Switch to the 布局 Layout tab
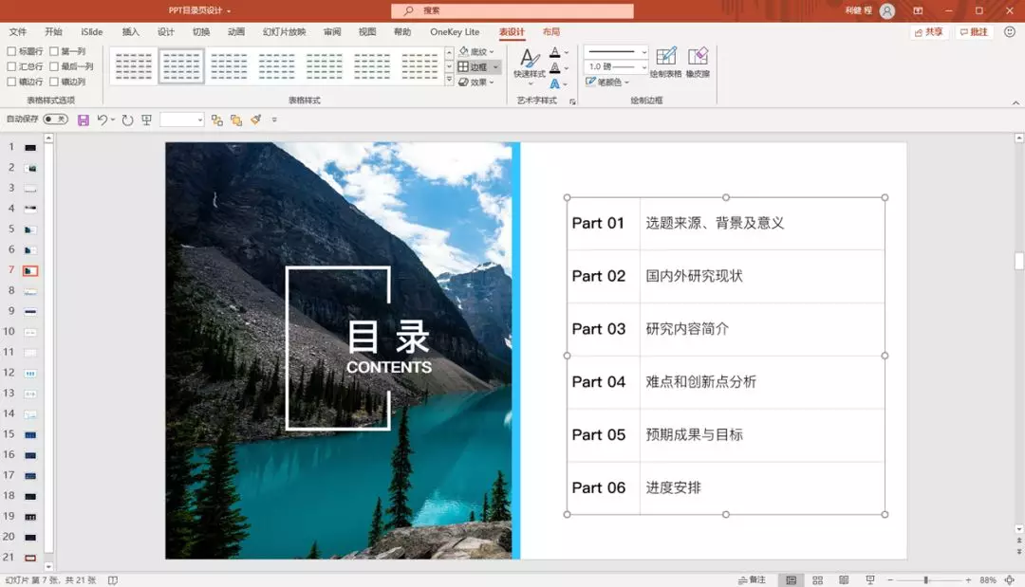Viewport: 1025px width, 587px height. pyautogui.click(x=551, y=32)
